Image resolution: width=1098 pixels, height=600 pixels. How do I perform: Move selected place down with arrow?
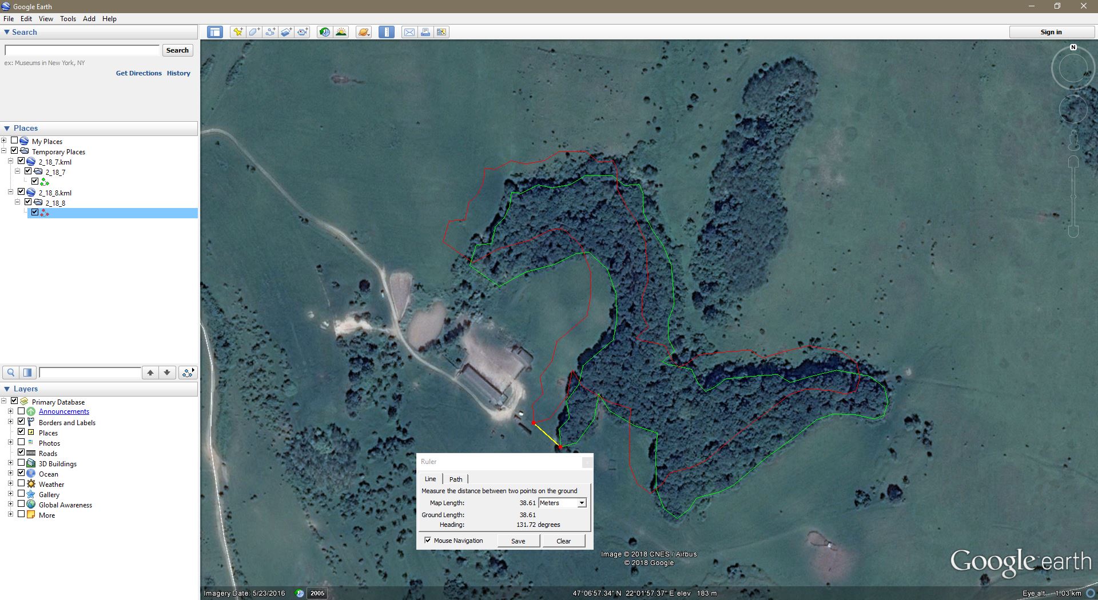point(167,373)
